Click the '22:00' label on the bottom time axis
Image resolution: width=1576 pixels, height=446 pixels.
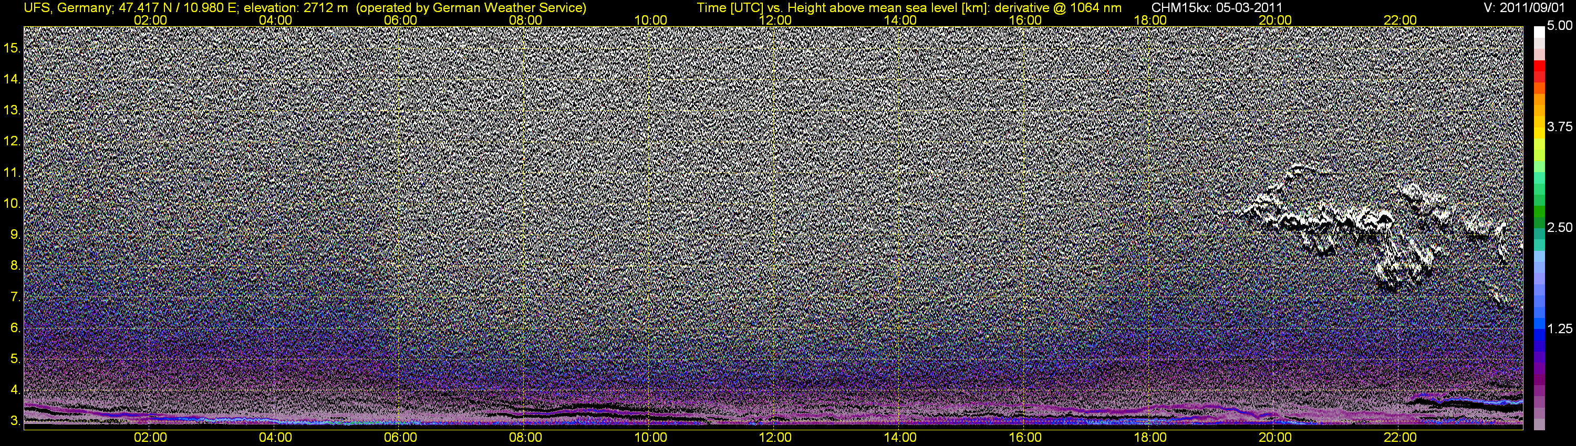(x=1400, y=438)
